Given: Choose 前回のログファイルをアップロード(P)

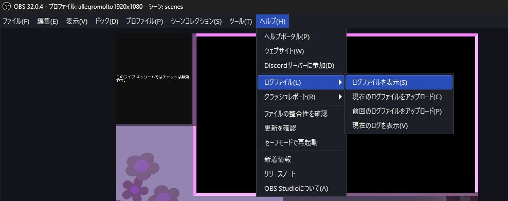Looking at the screenshot, I should (x=399, y=111).
